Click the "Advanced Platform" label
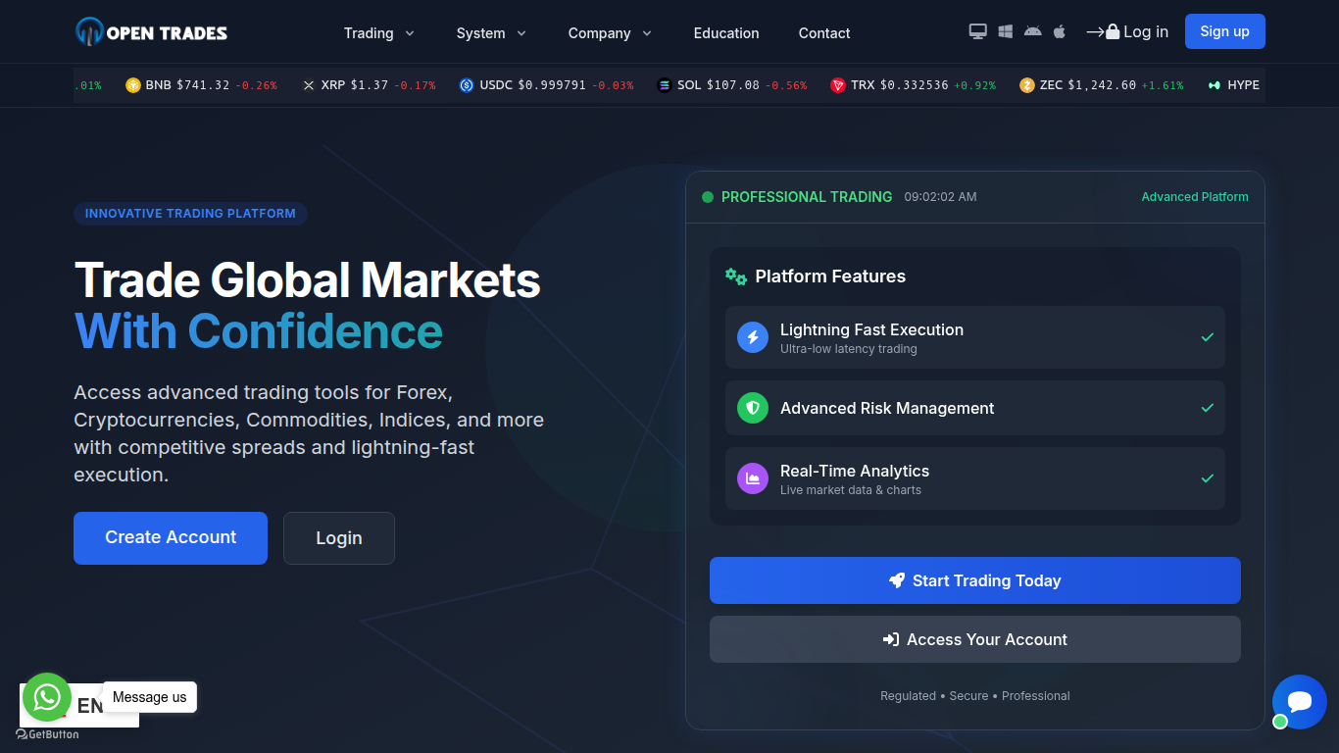Screen dimensions: 1339x753 pos(1195,197)
